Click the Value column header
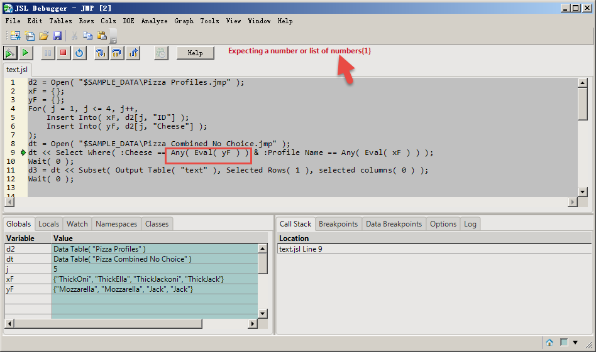The width and height of the screenshot is (596, 352). click(160, 238)
